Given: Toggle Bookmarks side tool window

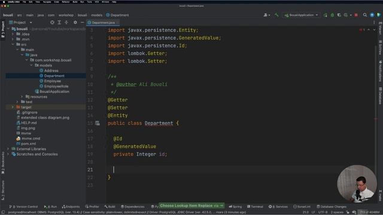Looking at the screenshot, I should coord(3,163).
